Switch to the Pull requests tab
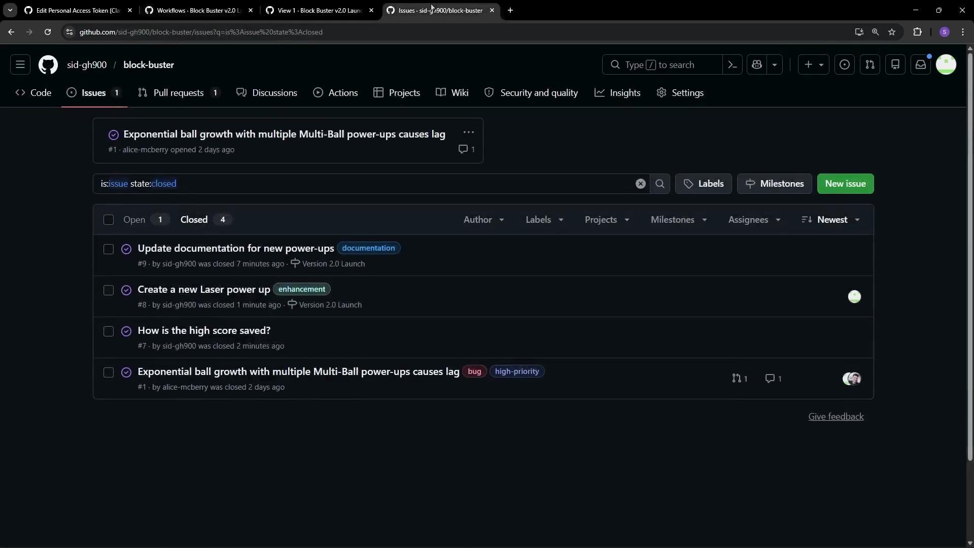 [x=179, y=93]
